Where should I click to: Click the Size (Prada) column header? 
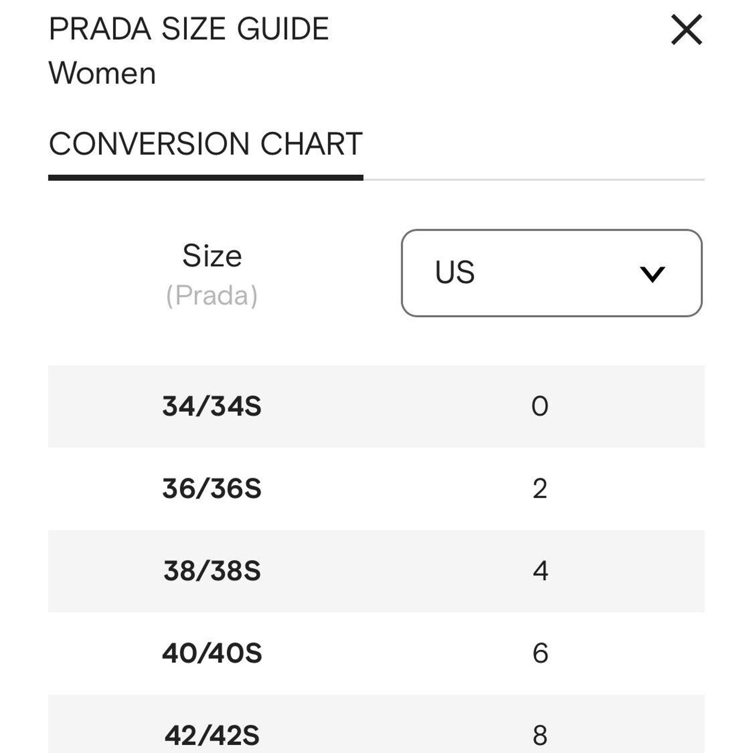tap(212, 275)
